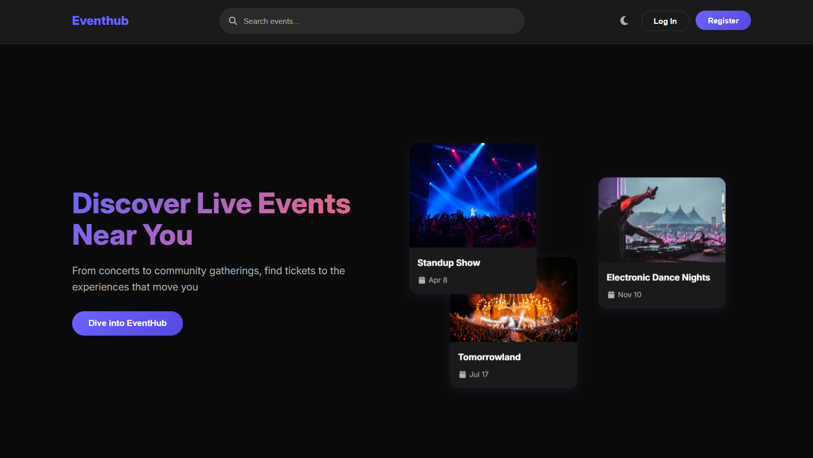The width and height of the screenshot is (813, 458).
Task: Click the Eventhub logo
Action: click(100, 20)
